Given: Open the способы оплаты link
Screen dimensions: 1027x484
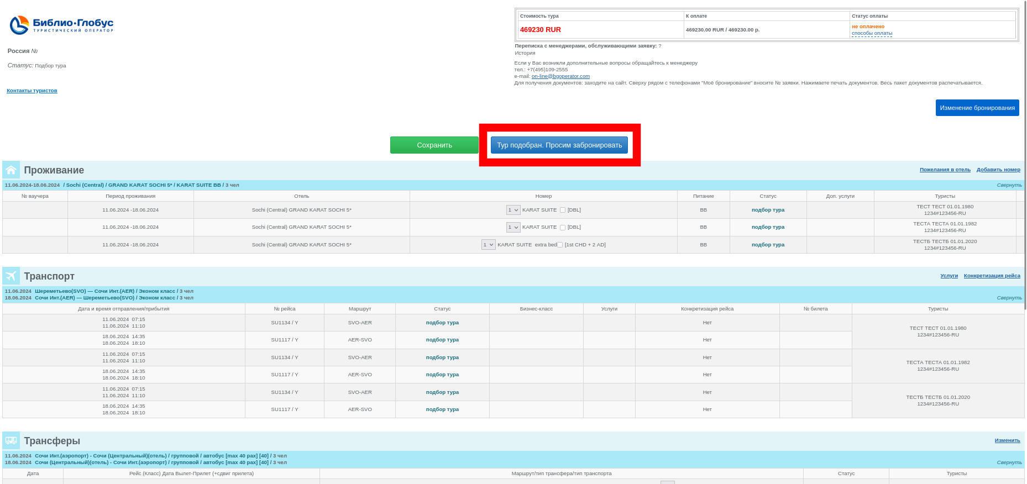Looking at the screenshot, I should (x=872, y=33).
